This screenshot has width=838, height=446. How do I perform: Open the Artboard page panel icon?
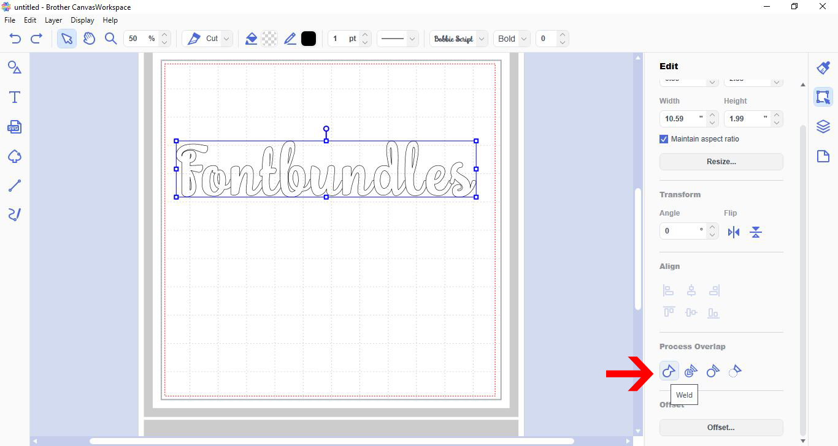(823, 157)
